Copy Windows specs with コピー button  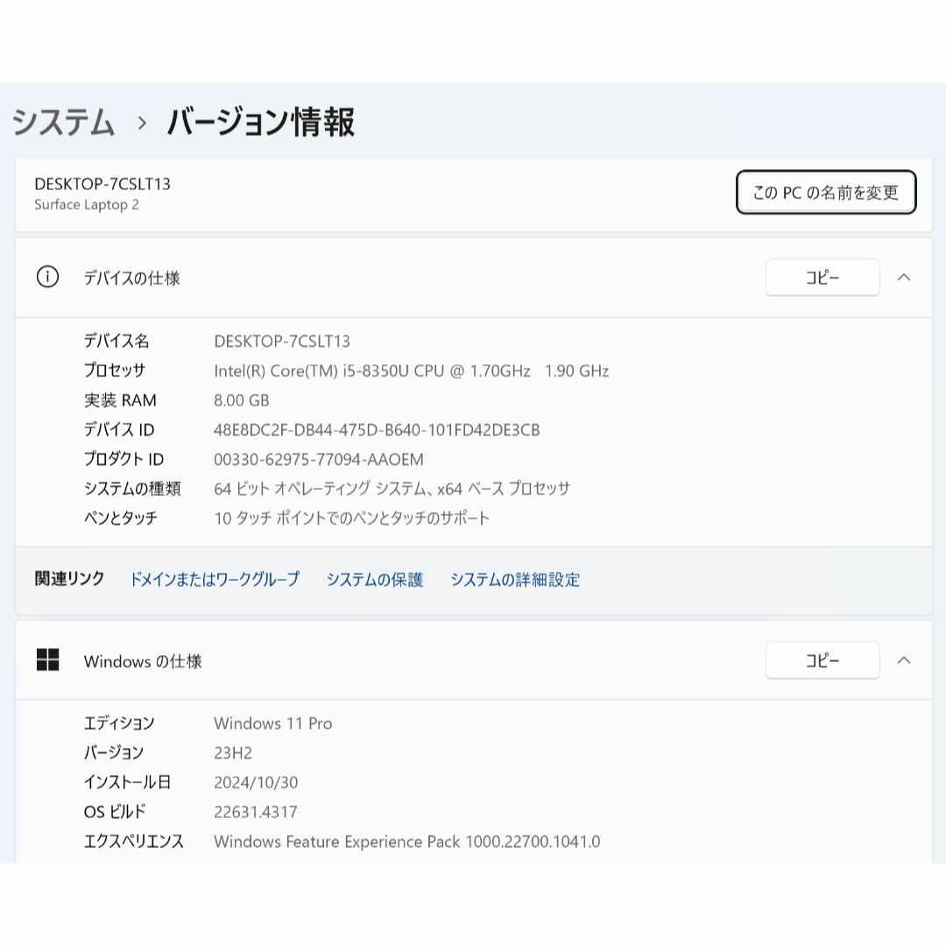822,660
